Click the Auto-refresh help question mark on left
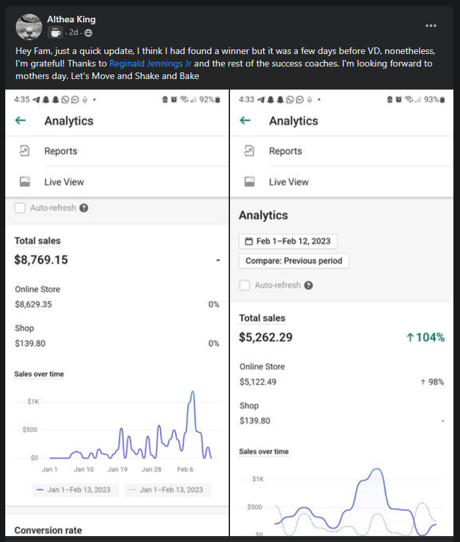460x542 pixels. (x=84, y=208)
